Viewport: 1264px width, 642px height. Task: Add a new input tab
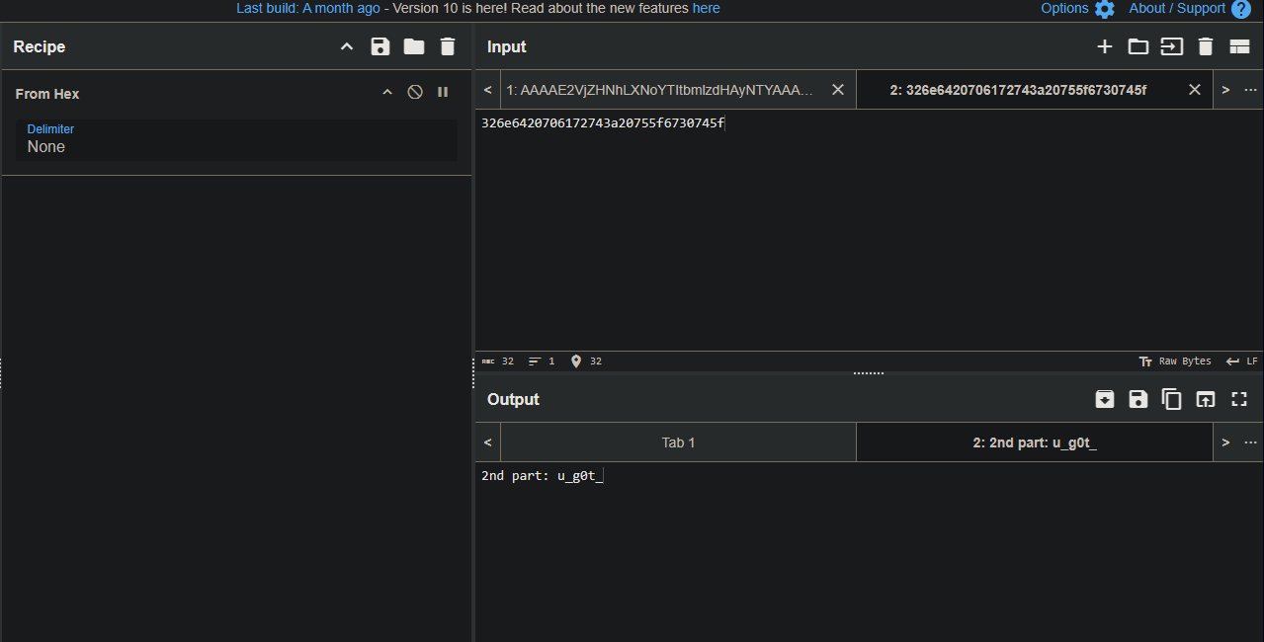(x=1105, y=46)
